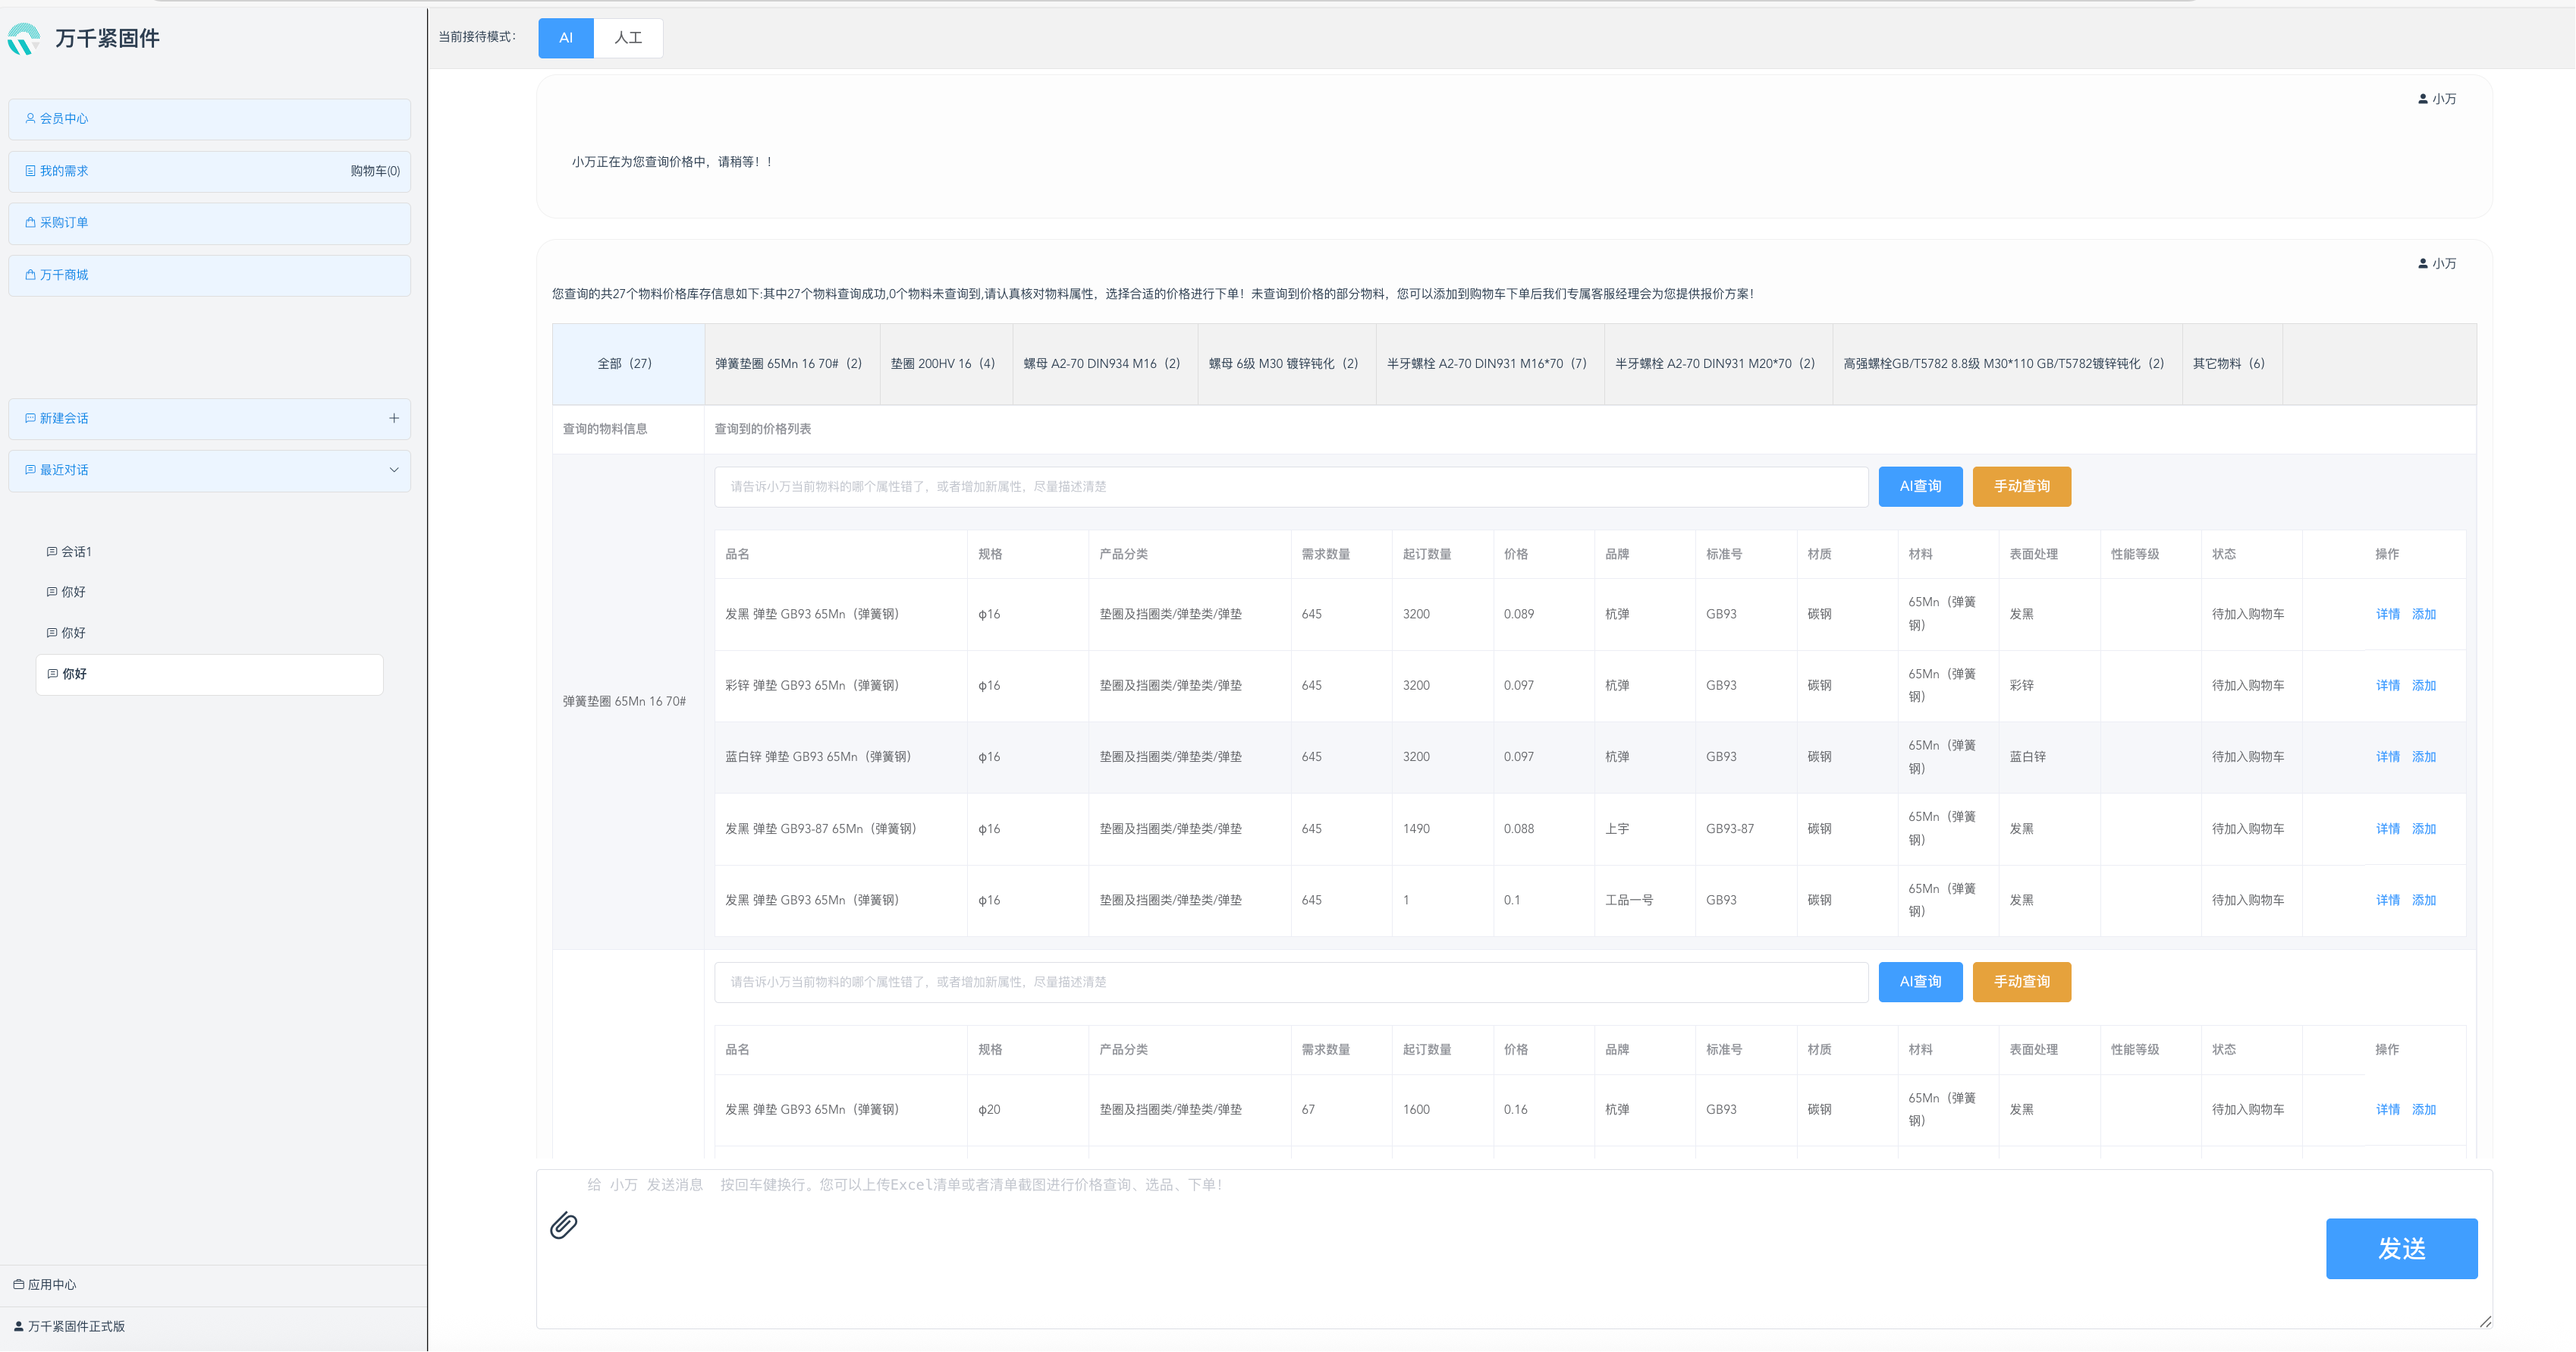Image resolution: width=2576 pixels, height=1352 pixels.
Task: Switch reception mode to 人工
Action: click(628, 38)
